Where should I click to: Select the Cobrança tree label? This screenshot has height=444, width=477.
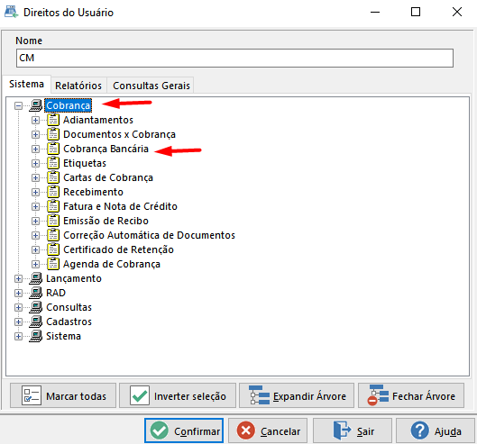pos(69,105)
